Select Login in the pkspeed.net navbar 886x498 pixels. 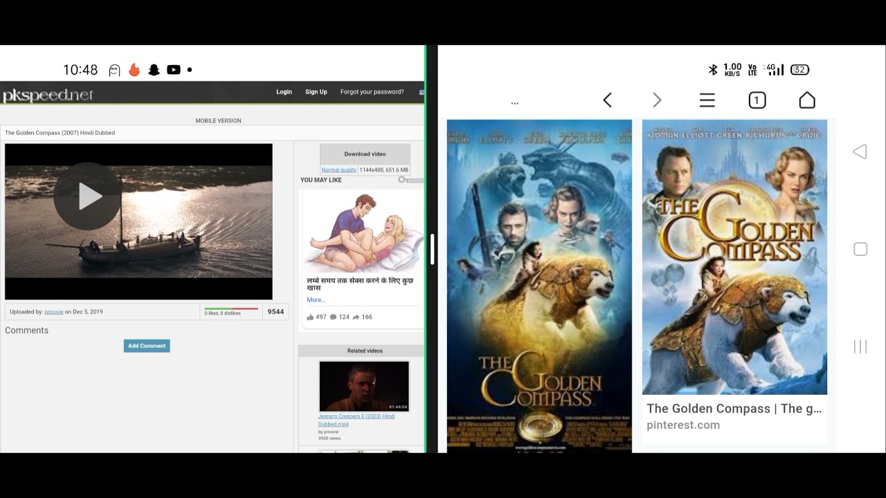pyautogui.click(x=284, y=91)
